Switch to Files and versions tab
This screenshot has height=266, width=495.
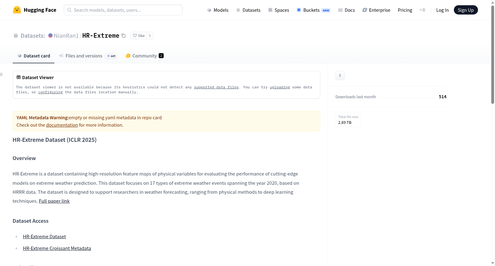(x=88, y=56)
